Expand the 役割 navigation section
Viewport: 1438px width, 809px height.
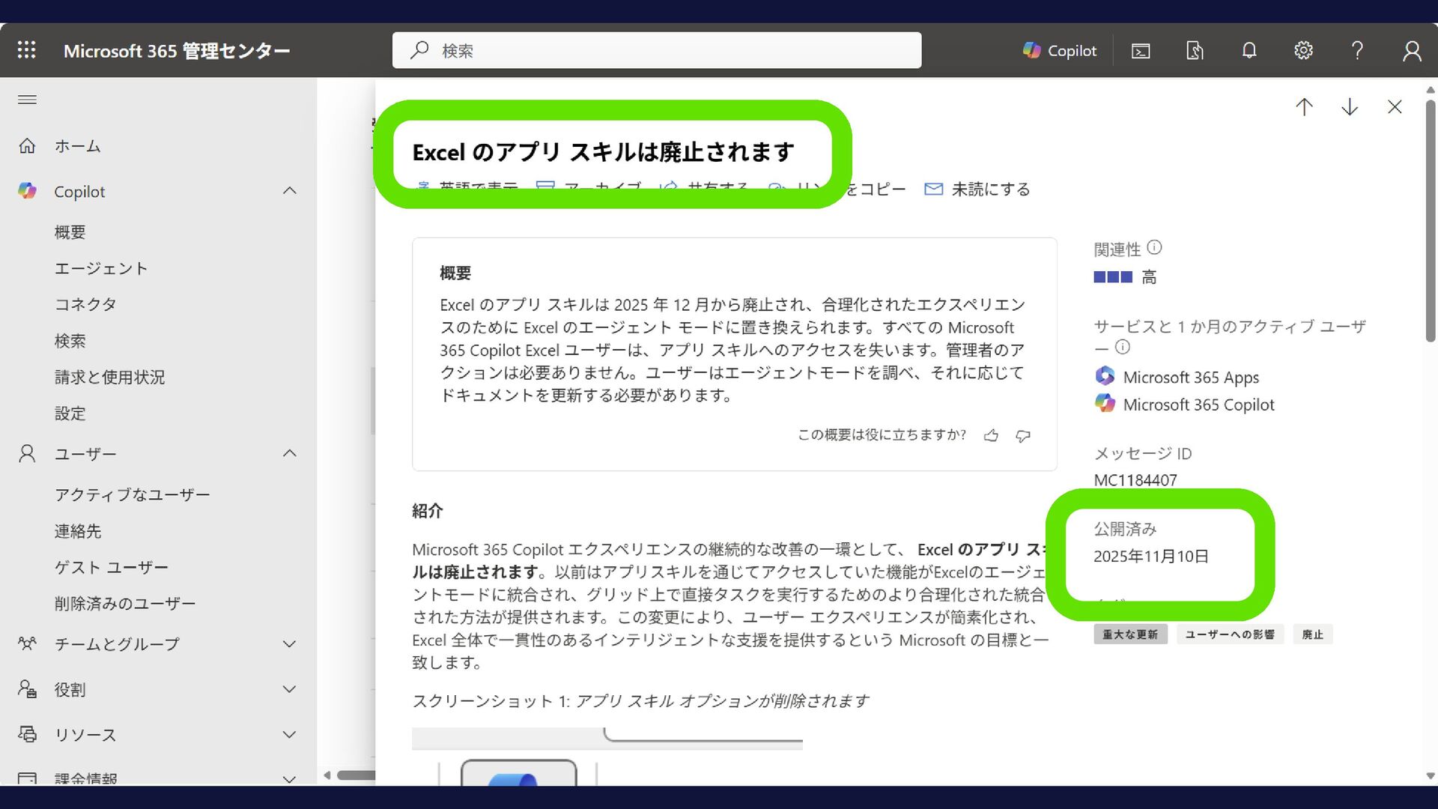pyautogui.click(x=290, y=689)
